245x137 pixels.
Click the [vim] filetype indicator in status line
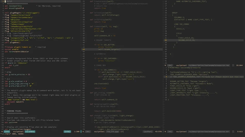pyautogui.click(x=67, y=132)
